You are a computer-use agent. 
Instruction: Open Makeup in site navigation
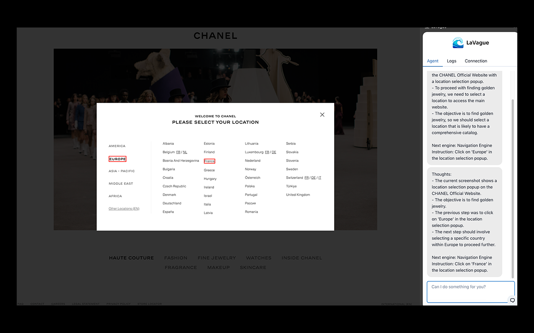(x=219, y=268)
